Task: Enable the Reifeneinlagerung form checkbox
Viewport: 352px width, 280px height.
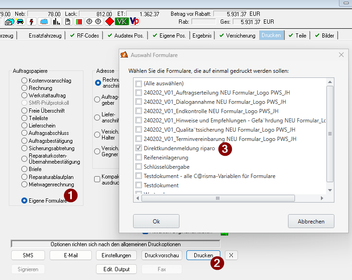Action: pos(138,158)
